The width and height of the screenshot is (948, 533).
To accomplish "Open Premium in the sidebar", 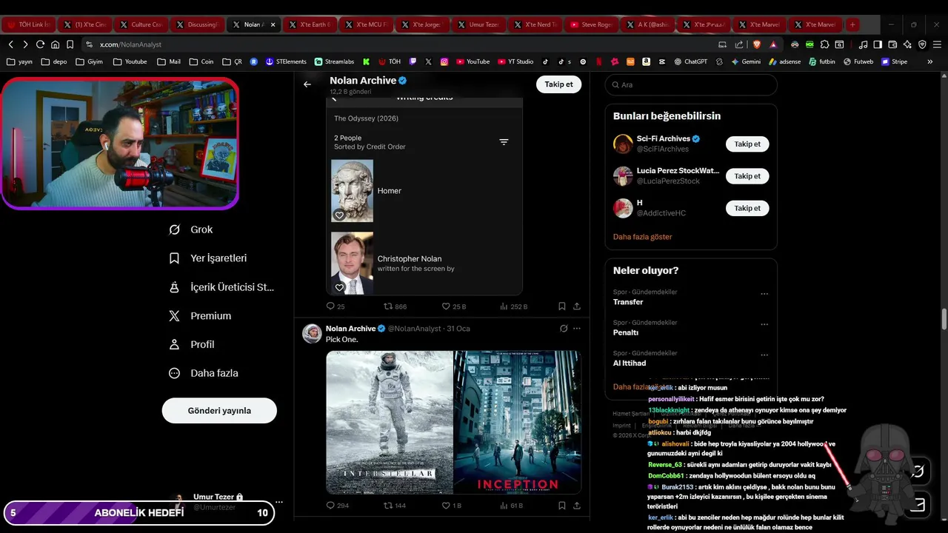I will coord(200,316).
